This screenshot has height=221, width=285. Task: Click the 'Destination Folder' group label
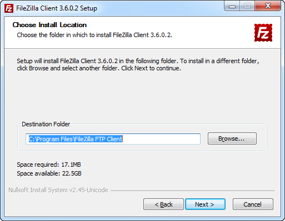tap(46, 124)
